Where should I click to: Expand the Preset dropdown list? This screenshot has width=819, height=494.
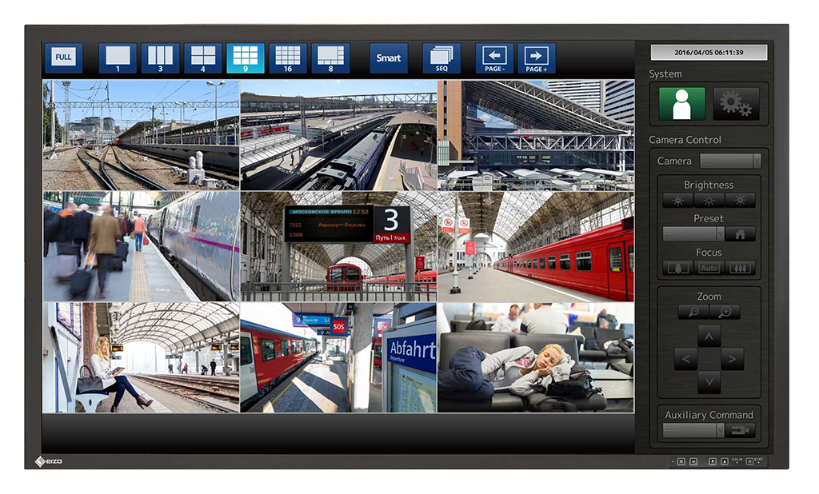pyautogui.click(x=693, y=234)
